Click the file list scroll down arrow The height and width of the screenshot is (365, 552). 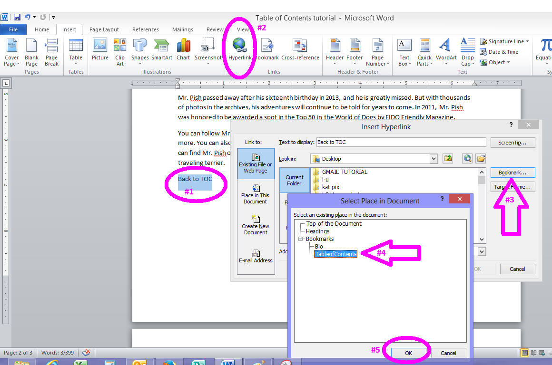(x=482, y=240)
